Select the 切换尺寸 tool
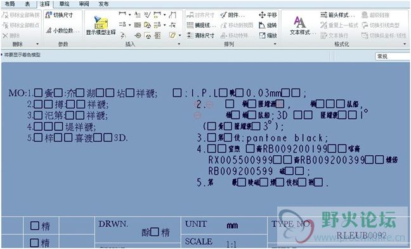 (59, 15)
